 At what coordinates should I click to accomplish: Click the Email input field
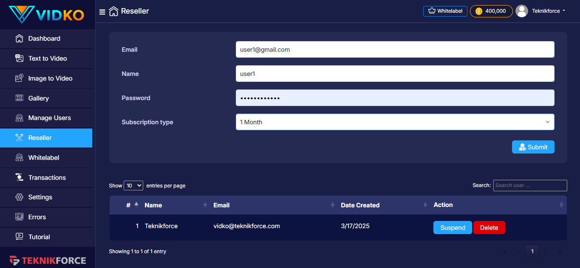click(x=395, y=50)
